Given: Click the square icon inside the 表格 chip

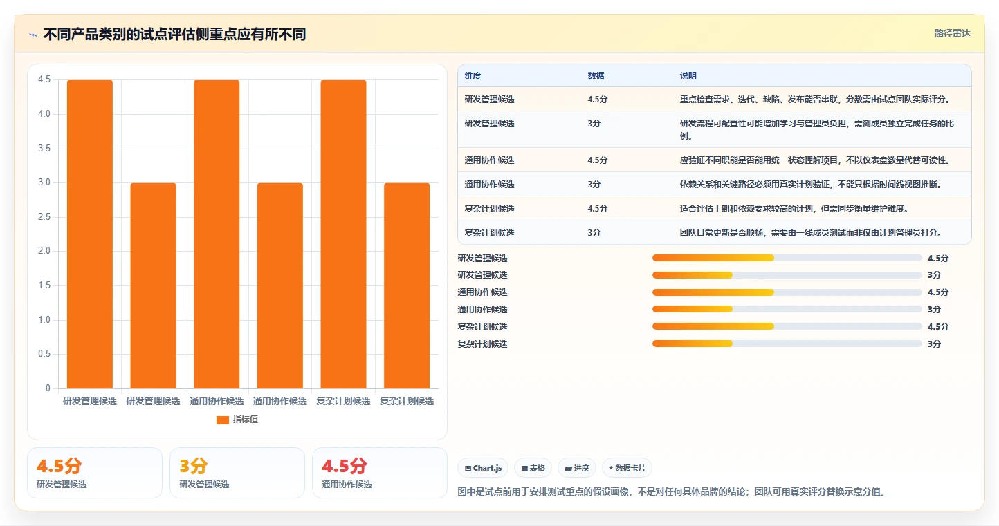Looking at the screenshot, I should click(x=525, y=468).
